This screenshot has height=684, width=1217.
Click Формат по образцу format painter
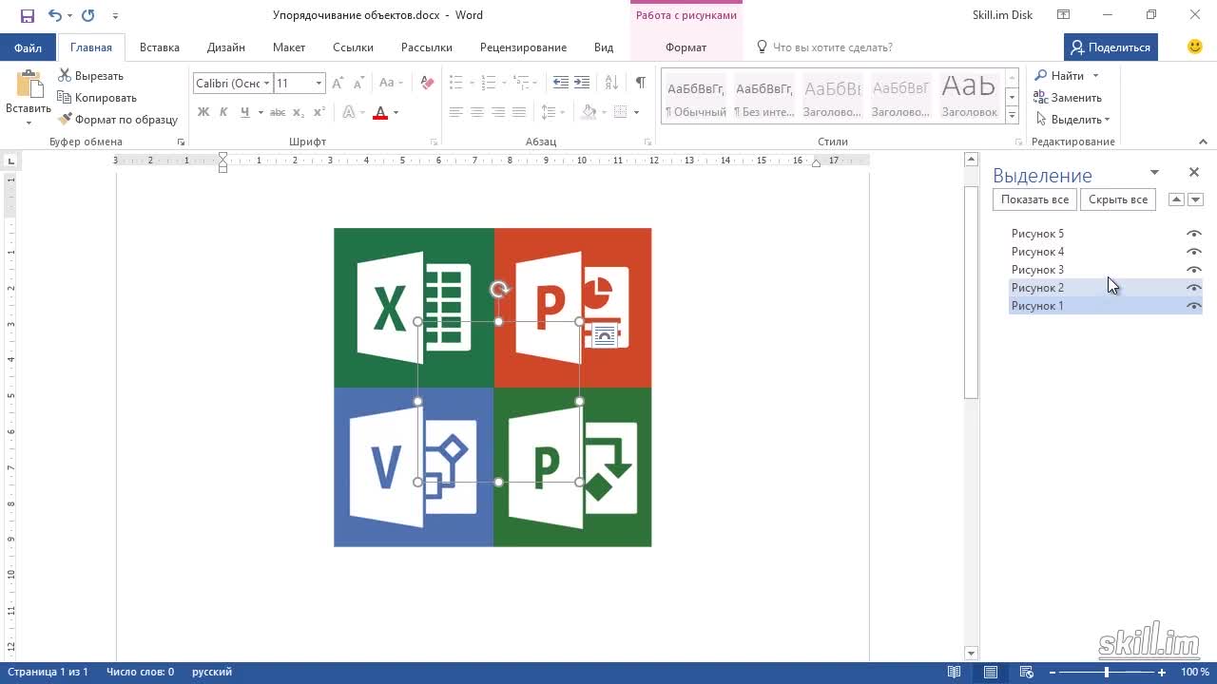pyautogui.click(x=119, y=120)
